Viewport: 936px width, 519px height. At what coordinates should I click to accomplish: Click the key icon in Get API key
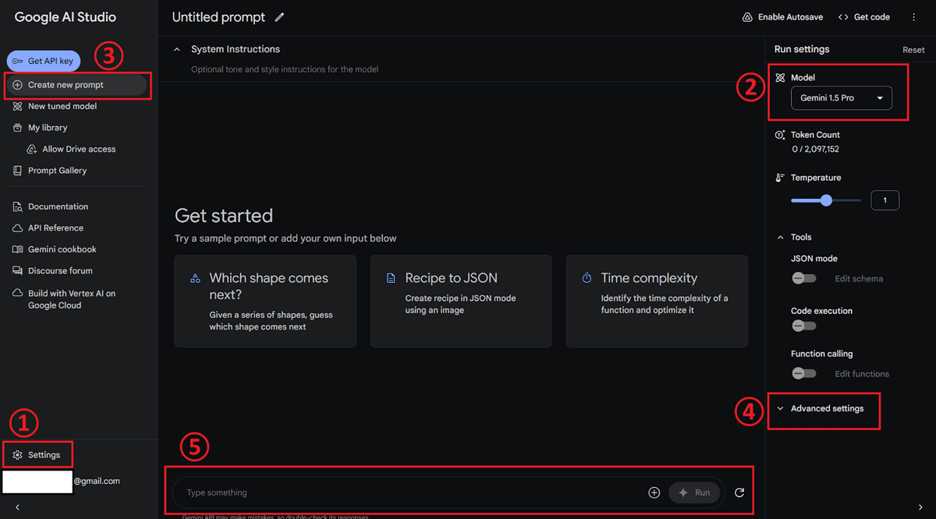[17, 61]
